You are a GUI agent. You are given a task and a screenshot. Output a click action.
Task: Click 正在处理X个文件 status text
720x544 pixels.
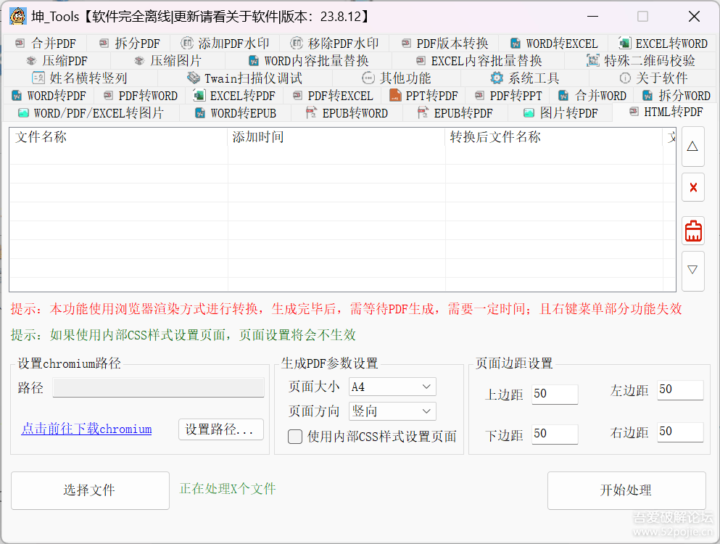pyautogui.click(x=227, y=488)
